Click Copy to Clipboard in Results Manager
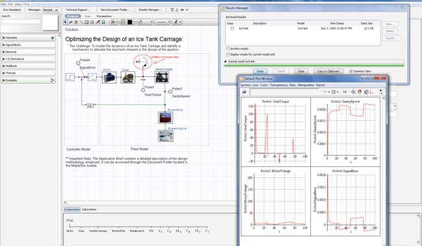The image size is (422, 246). pyautogui.click(x=328, y=71)
